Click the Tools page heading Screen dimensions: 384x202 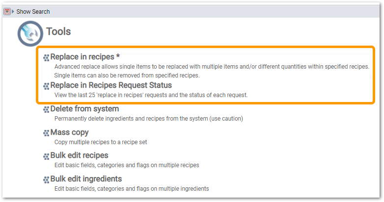click(58, 31)
